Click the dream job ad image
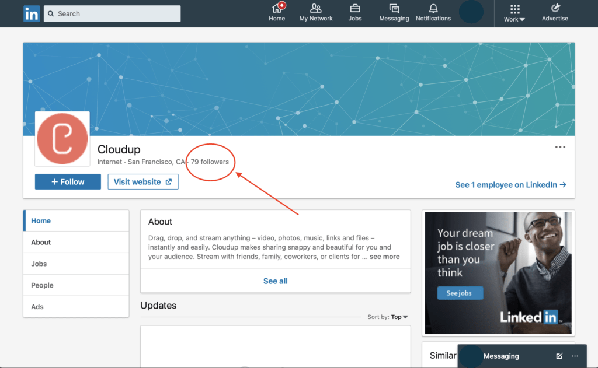Screen dimensions: 598x368 498,273
